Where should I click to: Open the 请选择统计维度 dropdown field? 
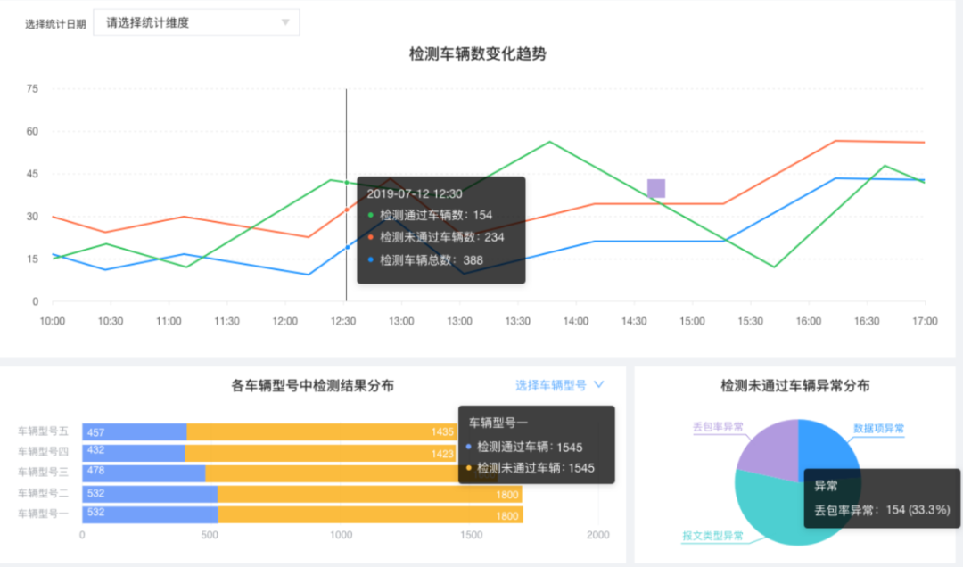187,22
